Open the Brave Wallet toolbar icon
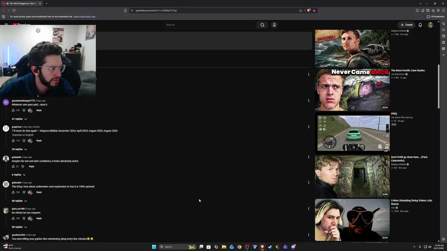Screen dimensions: 447x251 tap(428, 10)
